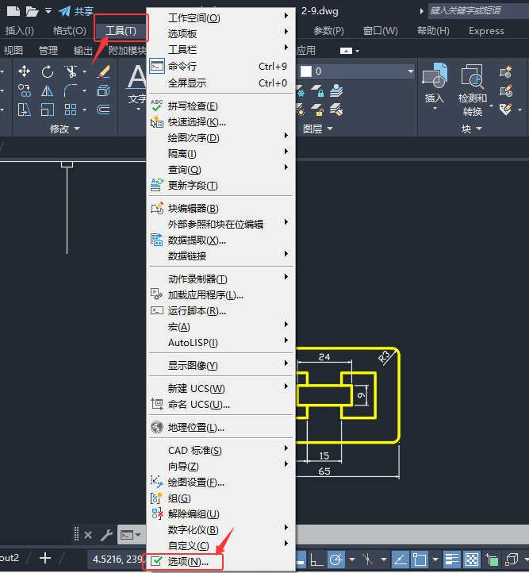
Task: Click the white layer color swatch
Action: 306,71
